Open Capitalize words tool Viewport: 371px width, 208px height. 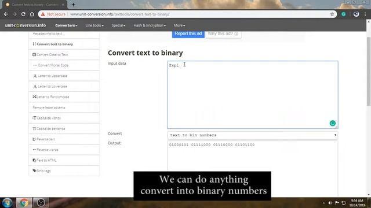click(x=64, y=118)
